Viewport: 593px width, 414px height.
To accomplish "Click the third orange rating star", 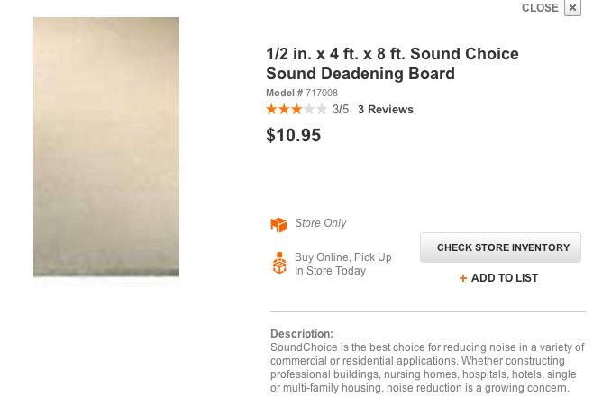I will 296,110.
